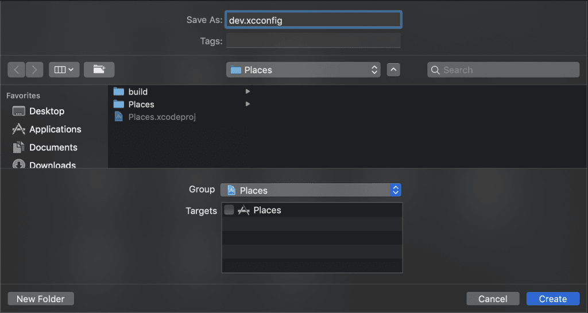Click the magnifying glass search icon
Image resolution: width=588 pixels, height=313 pixels.
pos(435,70)
